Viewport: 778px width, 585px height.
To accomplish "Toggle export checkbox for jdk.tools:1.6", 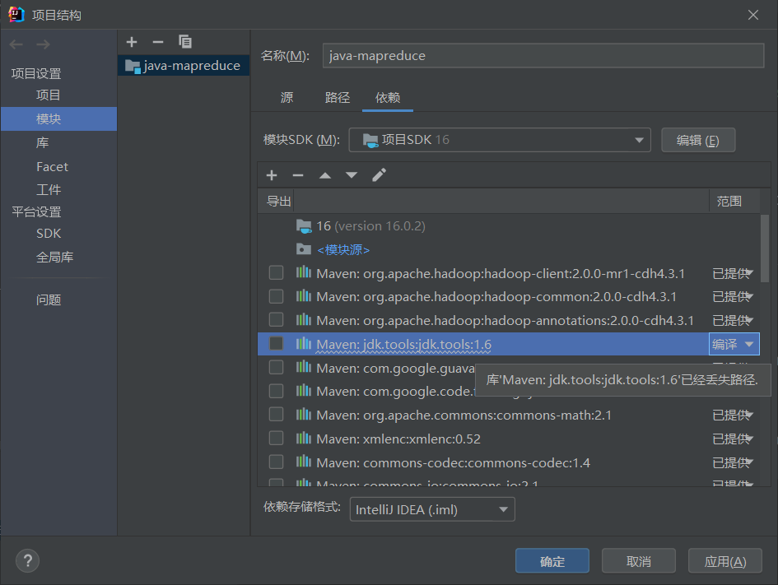I will (277, 344).
